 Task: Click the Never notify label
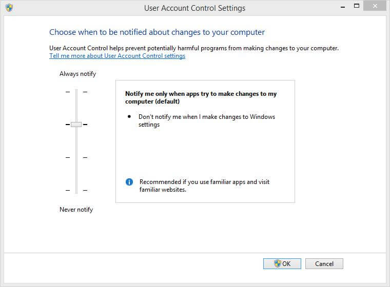pos(76,210)
